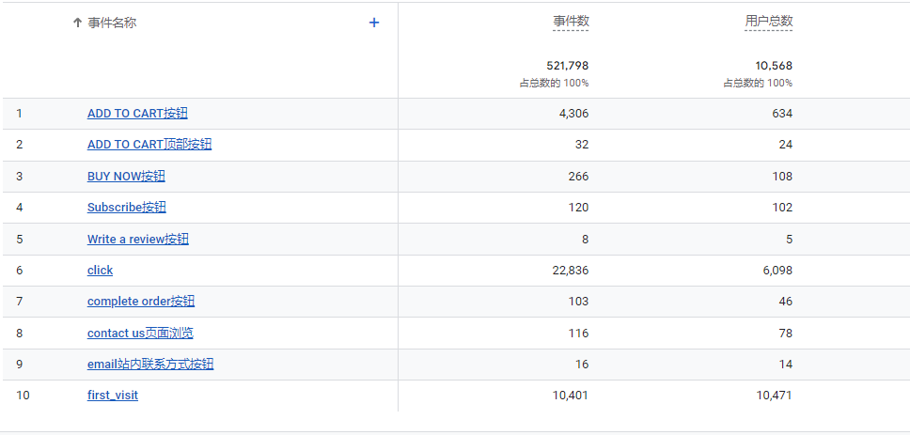Open the email站内联系方式按钮 event

click(x=150, y=365)
